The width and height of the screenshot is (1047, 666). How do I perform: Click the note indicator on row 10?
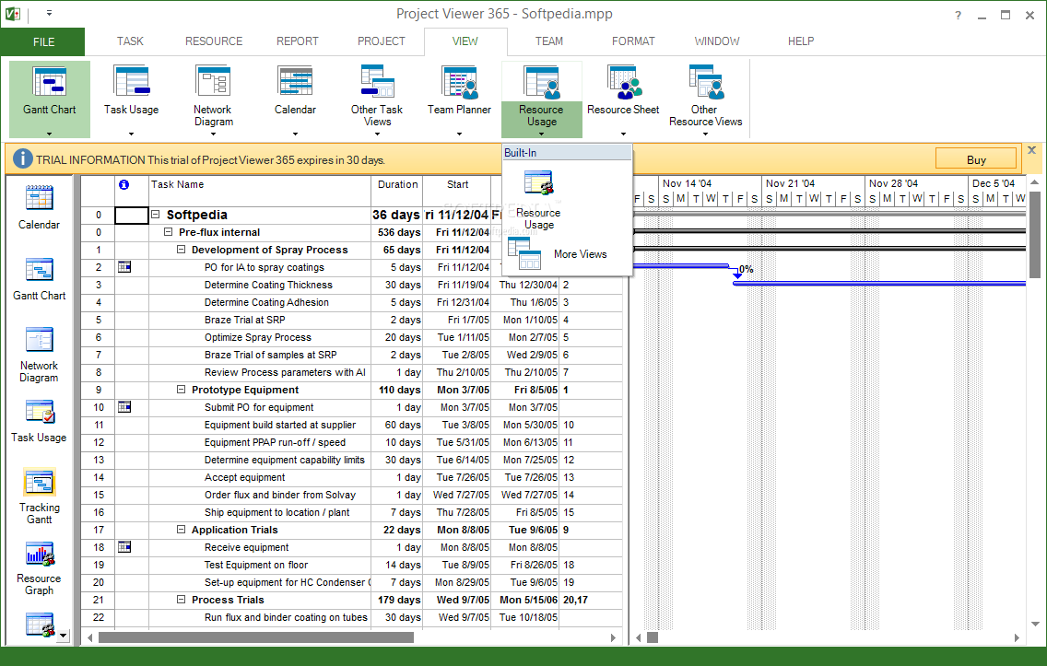pyautogui.click(x=124, y=407)
